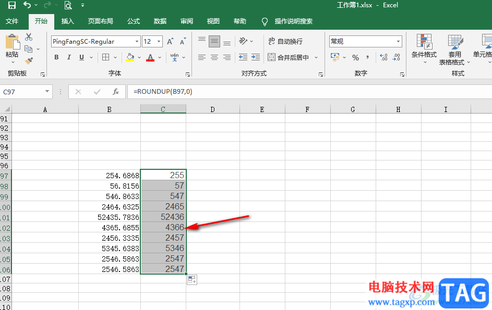Screen dimensions: 492x310
Task: Increase decimal places
Action: (x=383, y=57)
